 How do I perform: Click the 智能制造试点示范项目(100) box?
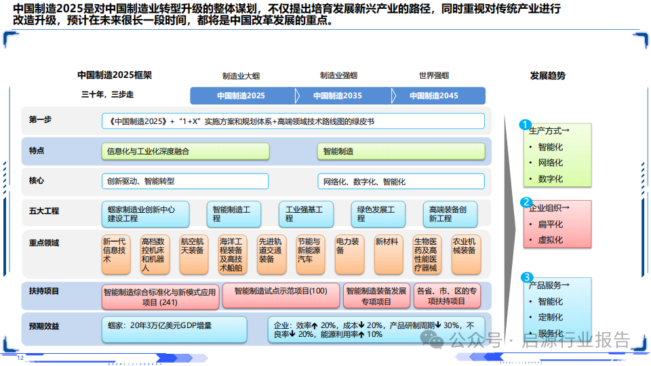[x=281, y=296]
